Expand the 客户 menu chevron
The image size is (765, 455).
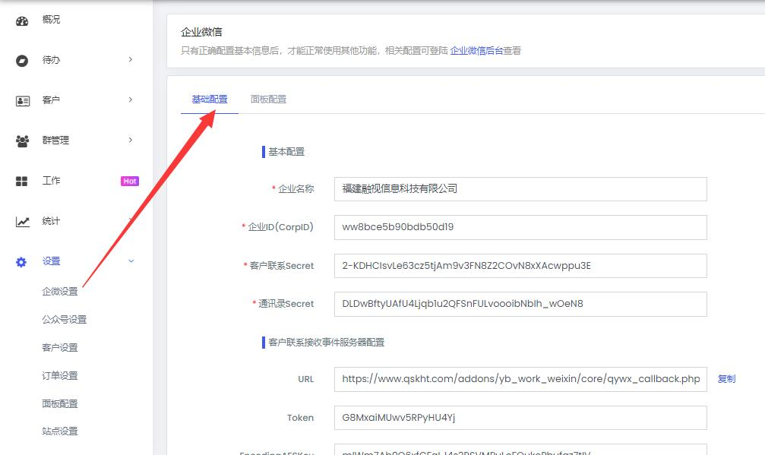click(130, 100)
